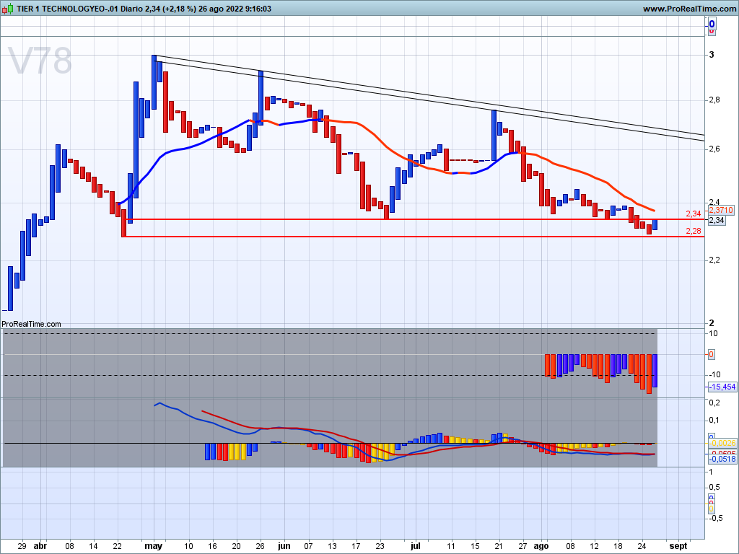Click the yellow 0 tag in the bottom panel
Screen dimensions: 739x554
click(x=711, y=509)
